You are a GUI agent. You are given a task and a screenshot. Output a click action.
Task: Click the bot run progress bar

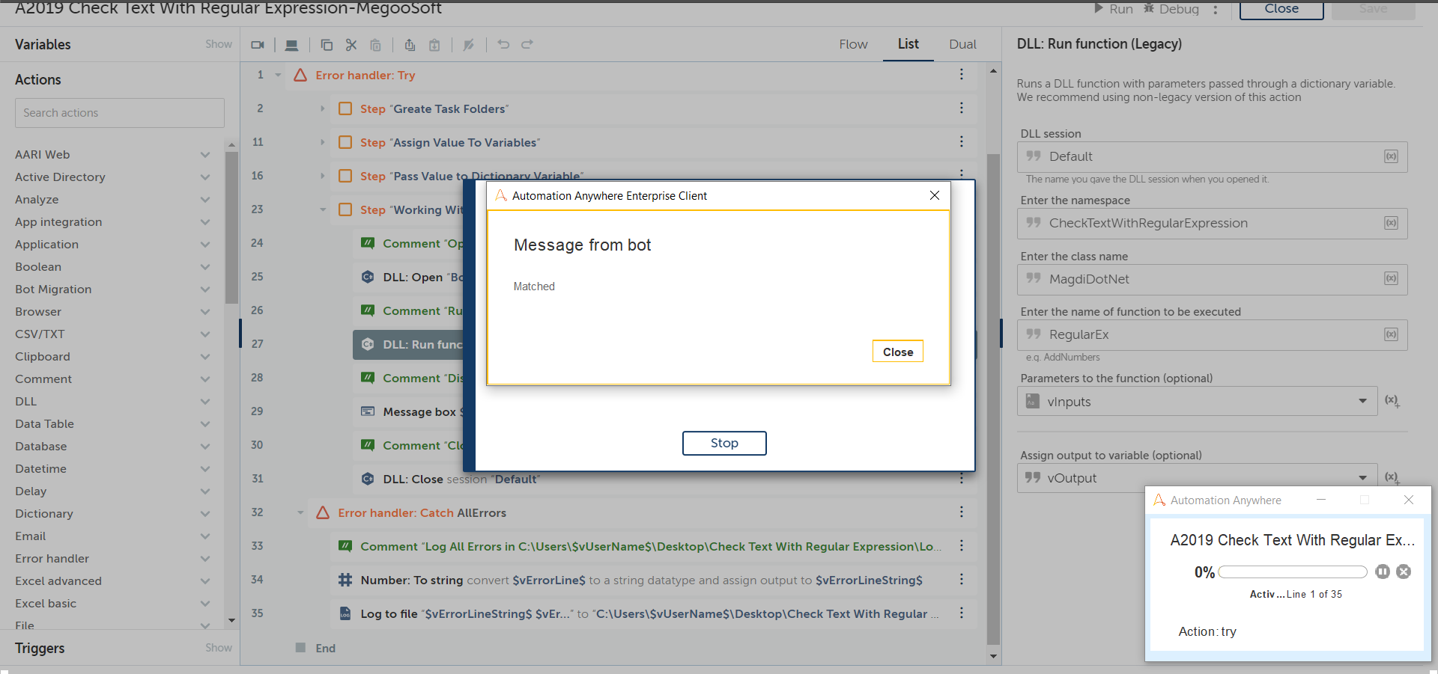point(1292,572)
